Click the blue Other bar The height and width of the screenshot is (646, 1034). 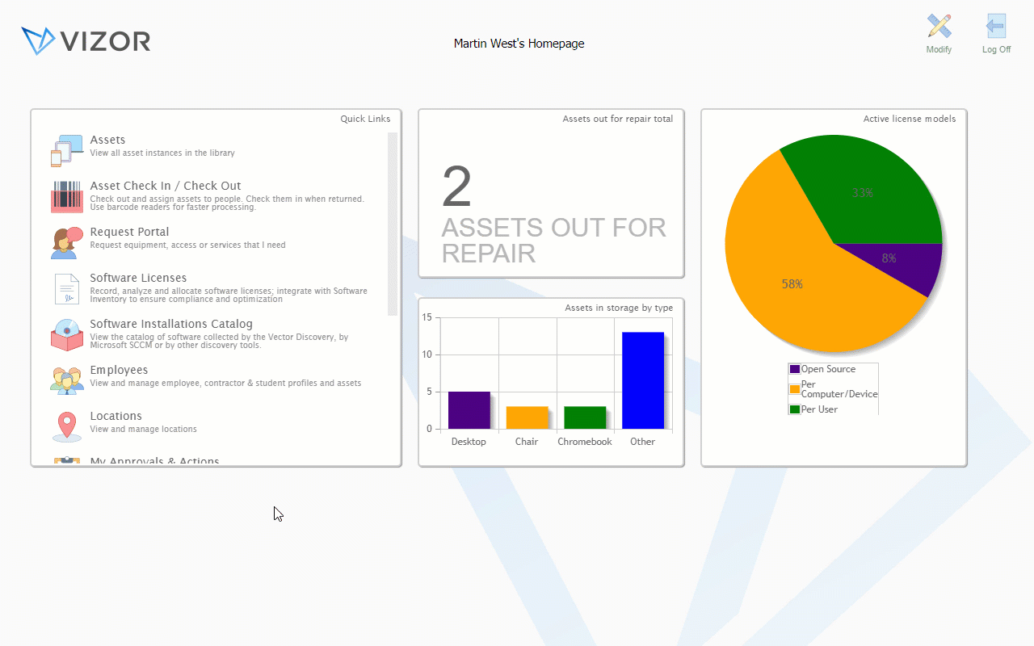(x=643, y=380)
